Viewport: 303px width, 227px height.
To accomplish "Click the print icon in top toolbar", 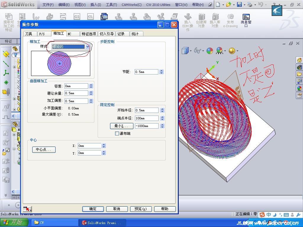I will tap(250, 4).
